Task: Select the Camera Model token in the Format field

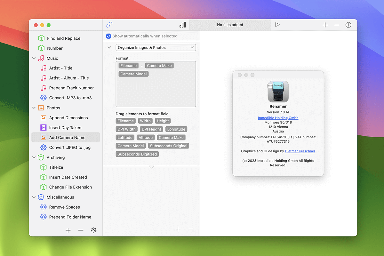Action: (x=134, y=74)
